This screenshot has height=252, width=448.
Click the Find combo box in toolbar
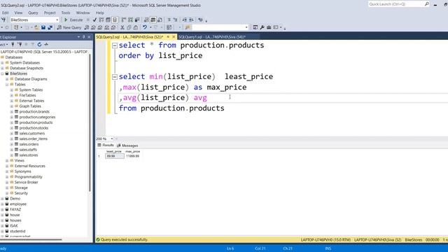coord(220,27)
